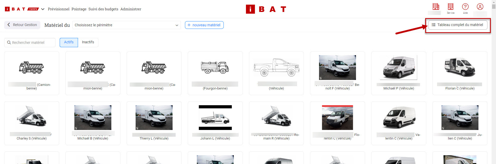
Task: Click the list icon in Tableau complet button
Action: tap(433, 25)
